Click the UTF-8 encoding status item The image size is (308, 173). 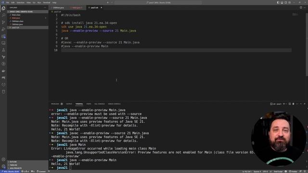265,172
